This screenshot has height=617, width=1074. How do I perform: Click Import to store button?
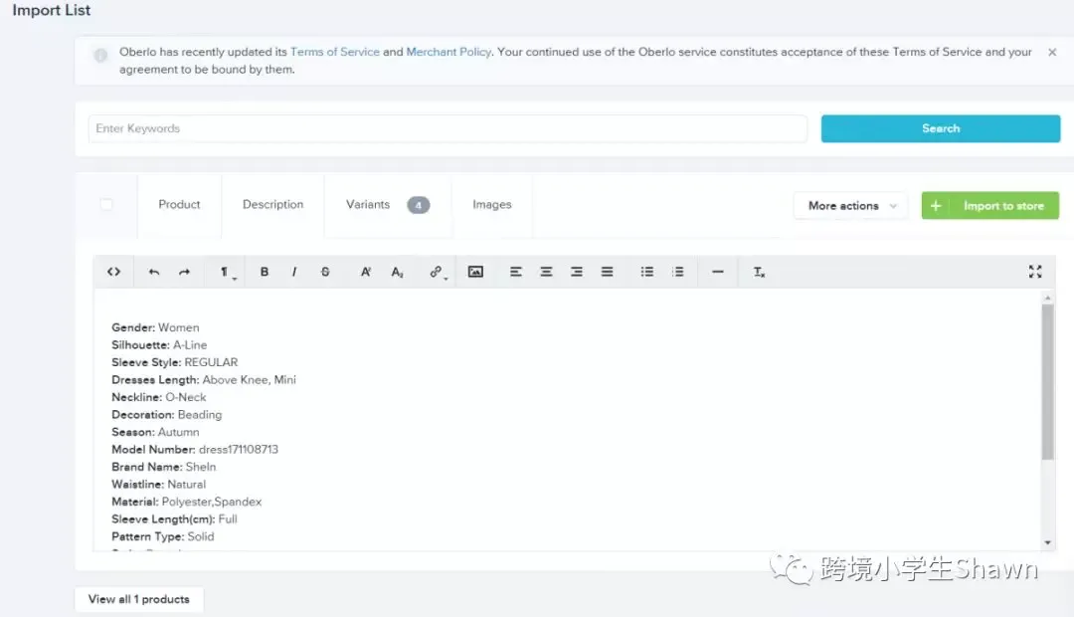(x=989, y=206)
